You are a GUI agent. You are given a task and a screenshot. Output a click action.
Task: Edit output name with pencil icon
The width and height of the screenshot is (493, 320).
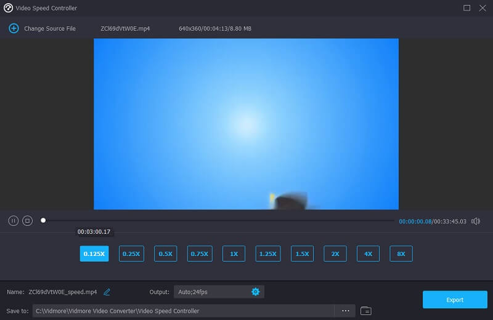coord(107,292)
